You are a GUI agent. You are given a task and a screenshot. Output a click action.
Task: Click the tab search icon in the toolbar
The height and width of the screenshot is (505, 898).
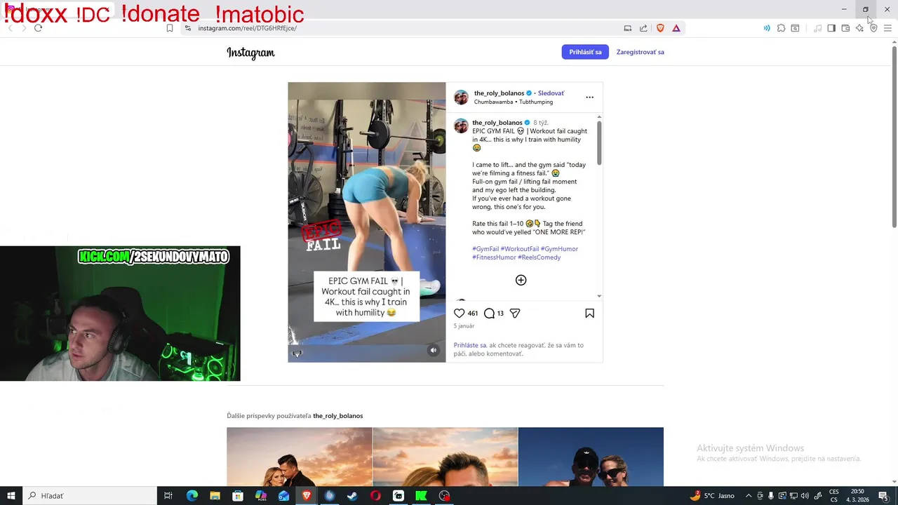tap(795, 28)
